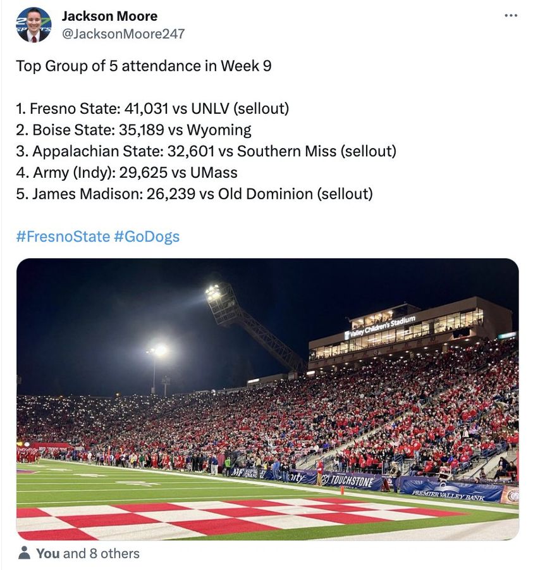
Task: Select the Appalachian State attendance line
Action: [206, 151]
